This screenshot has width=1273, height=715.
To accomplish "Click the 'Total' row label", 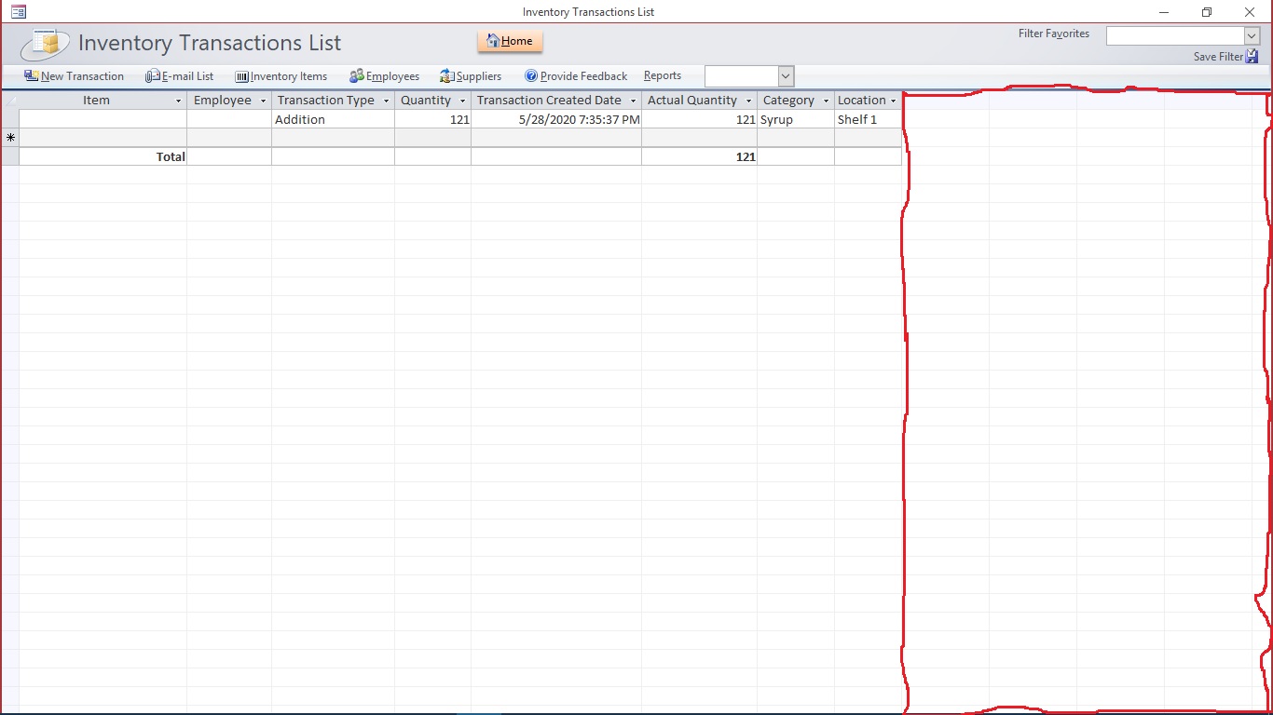I will click(171, 156).
